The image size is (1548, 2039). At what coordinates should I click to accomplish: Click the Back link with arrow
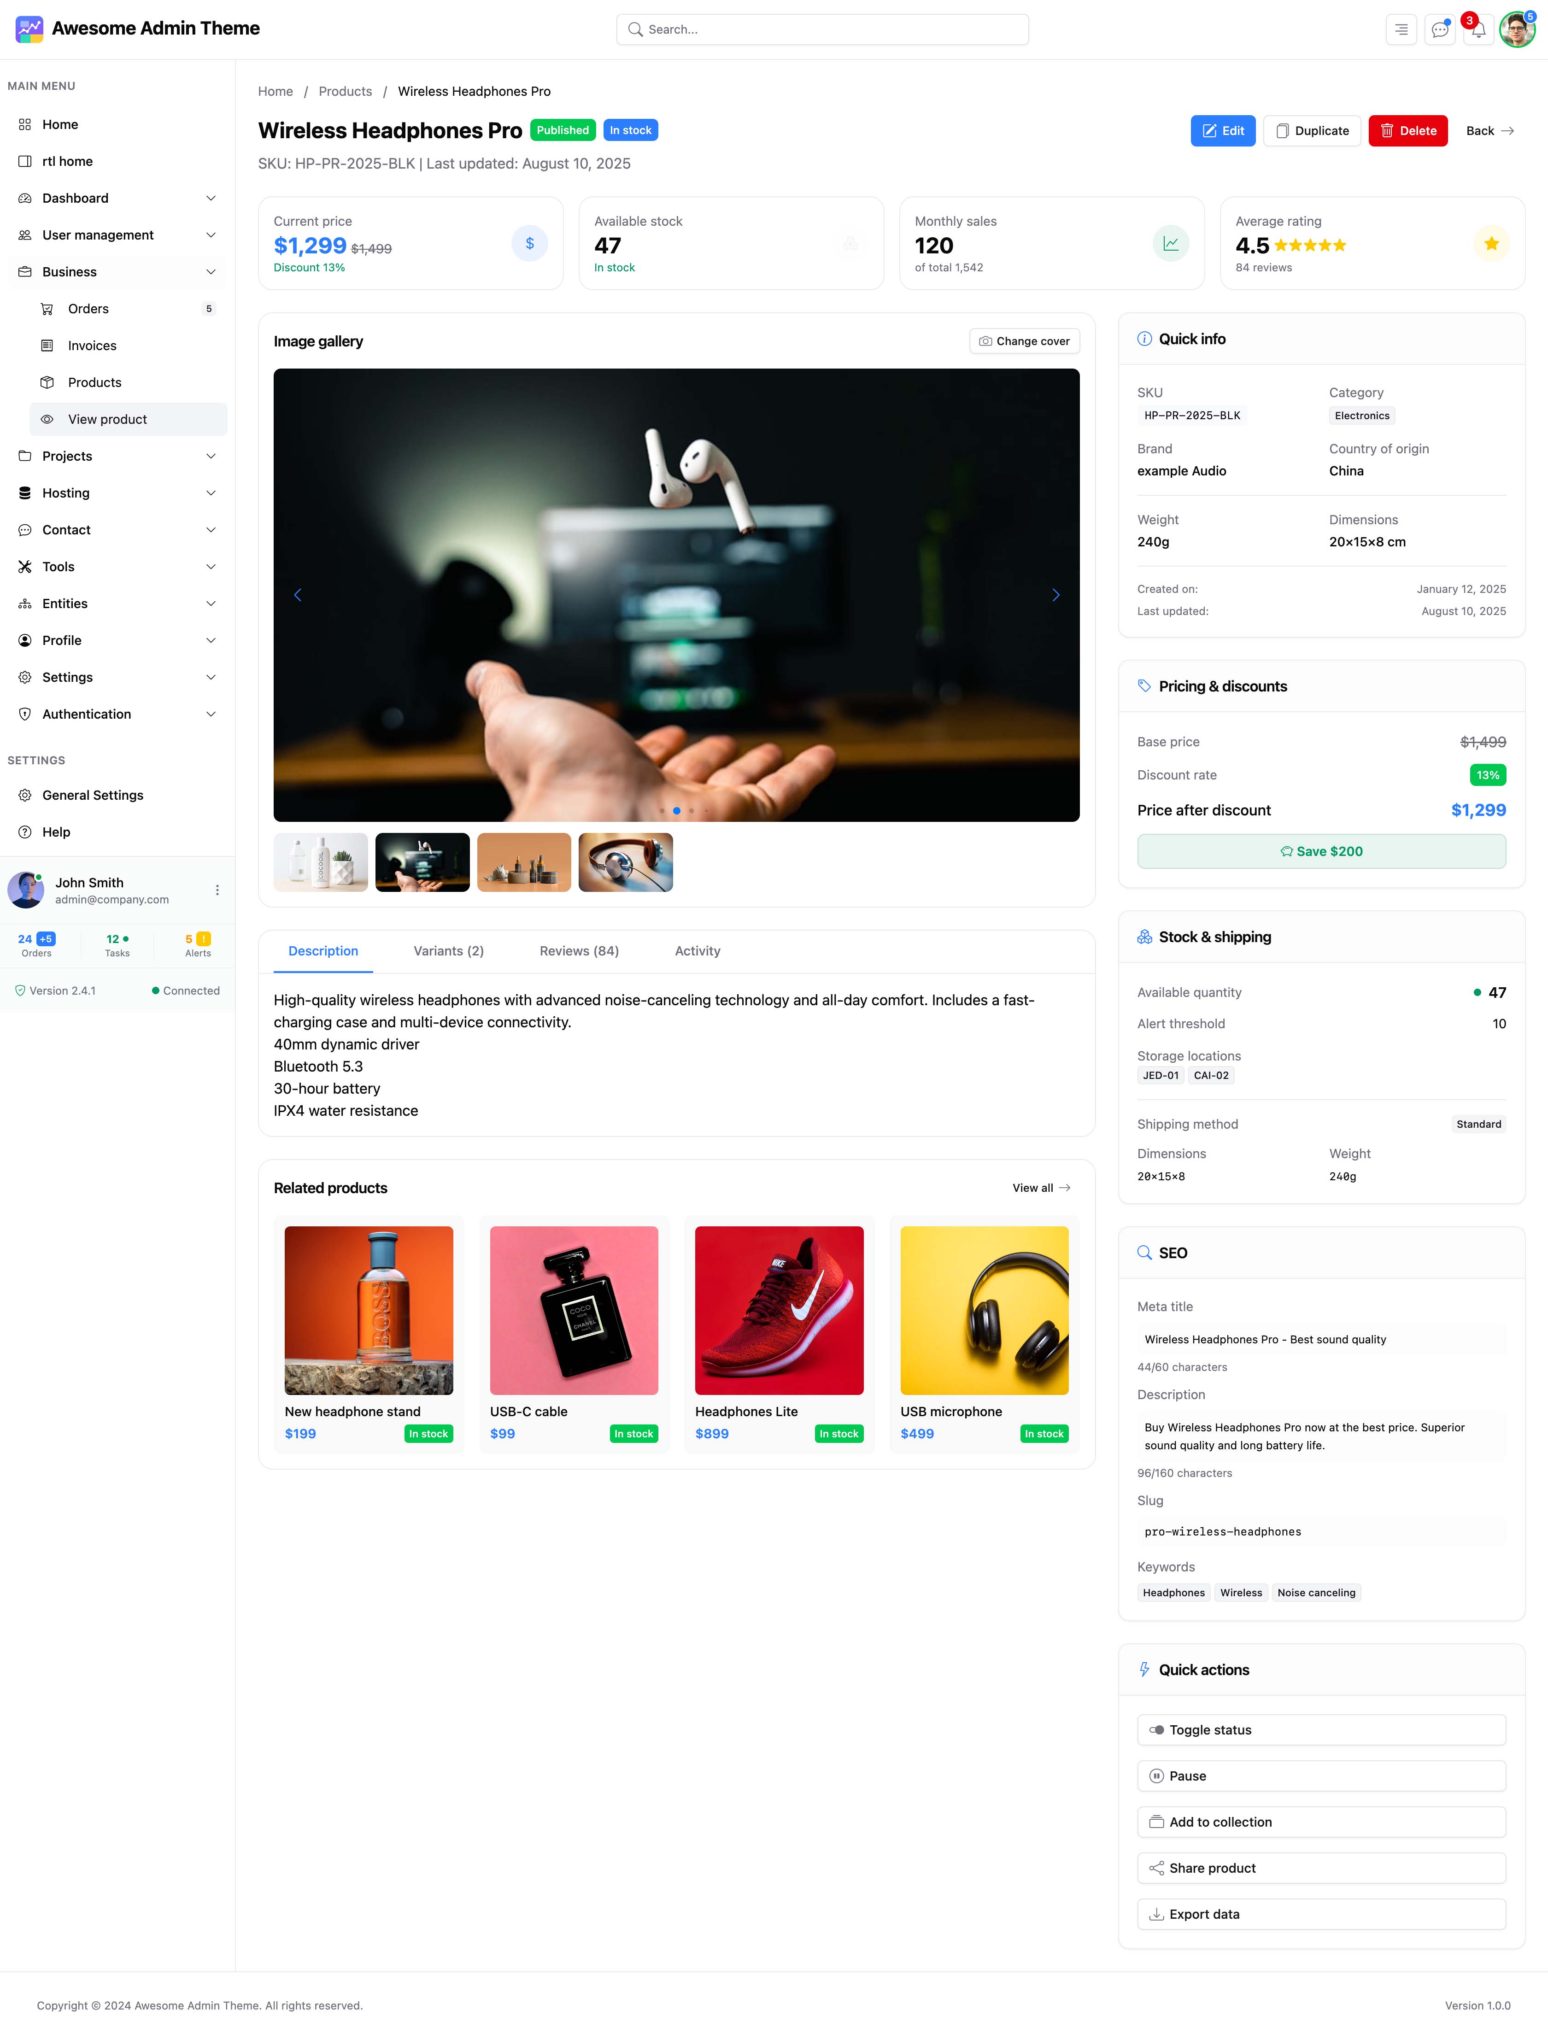1490,131
